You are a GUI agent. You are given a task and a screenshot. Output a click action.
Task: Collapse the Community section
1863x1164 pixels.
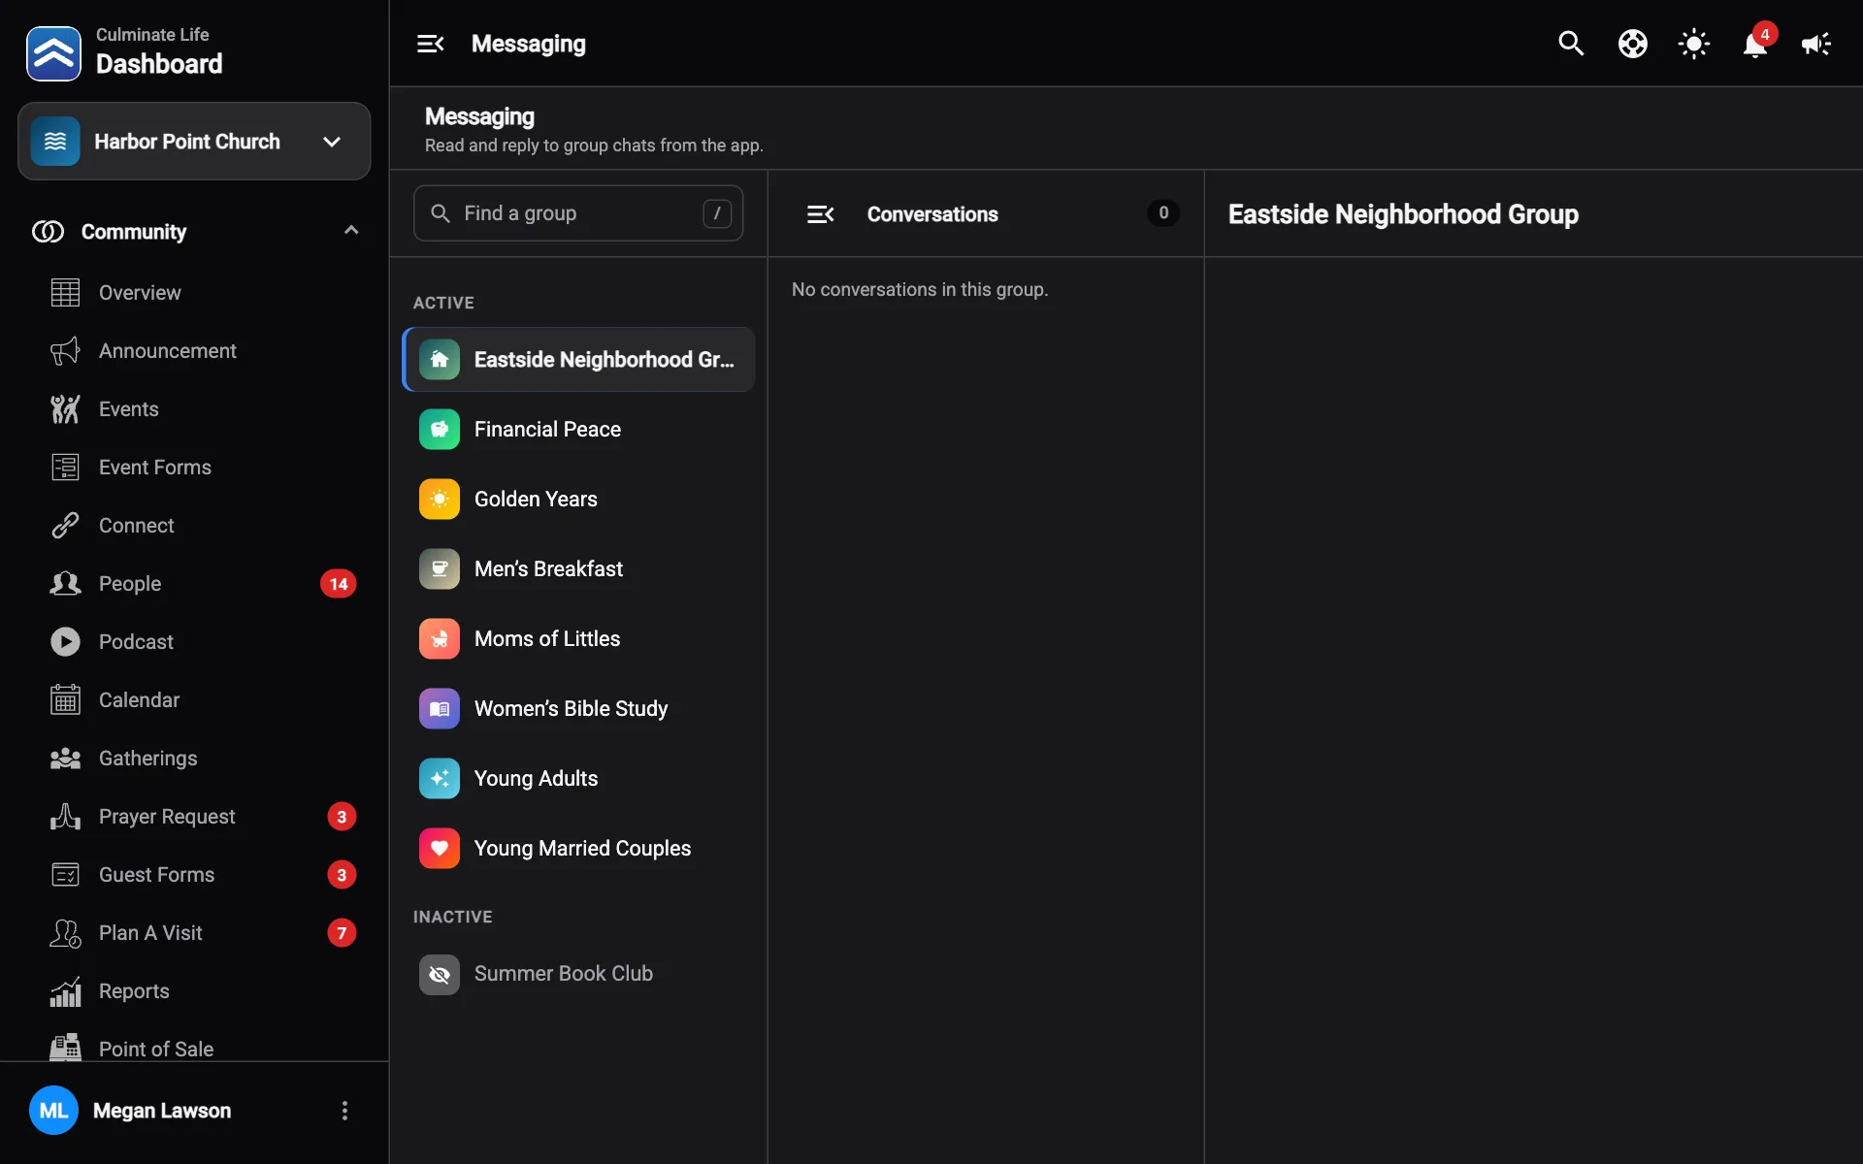pyautogui.click(x=351, y=231)
